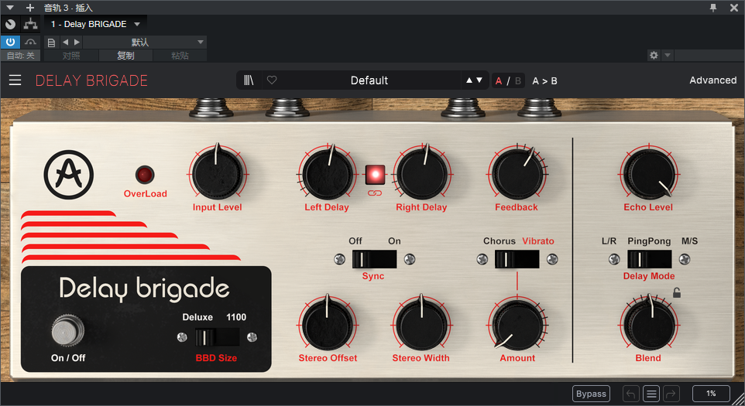Undo with the left arrow icon
The width and height of the screenshot is (745, 406).
[630, 394]
